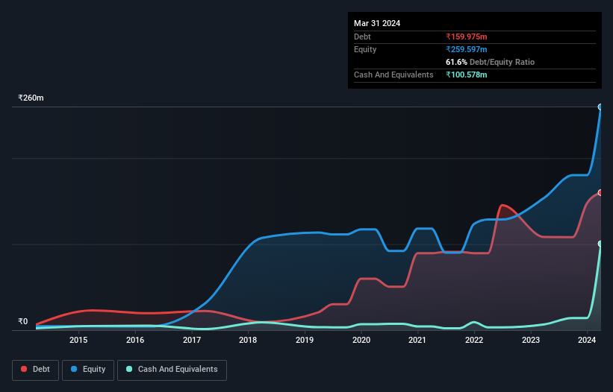Click the 2020 x-axis label

(361, 340)
